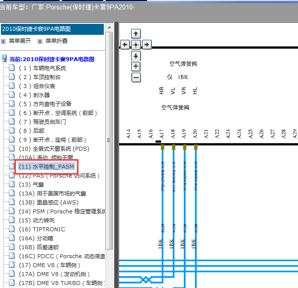Zoom out the diagram with the minus button
298x288 pixels.
click(x=136, y=78)
